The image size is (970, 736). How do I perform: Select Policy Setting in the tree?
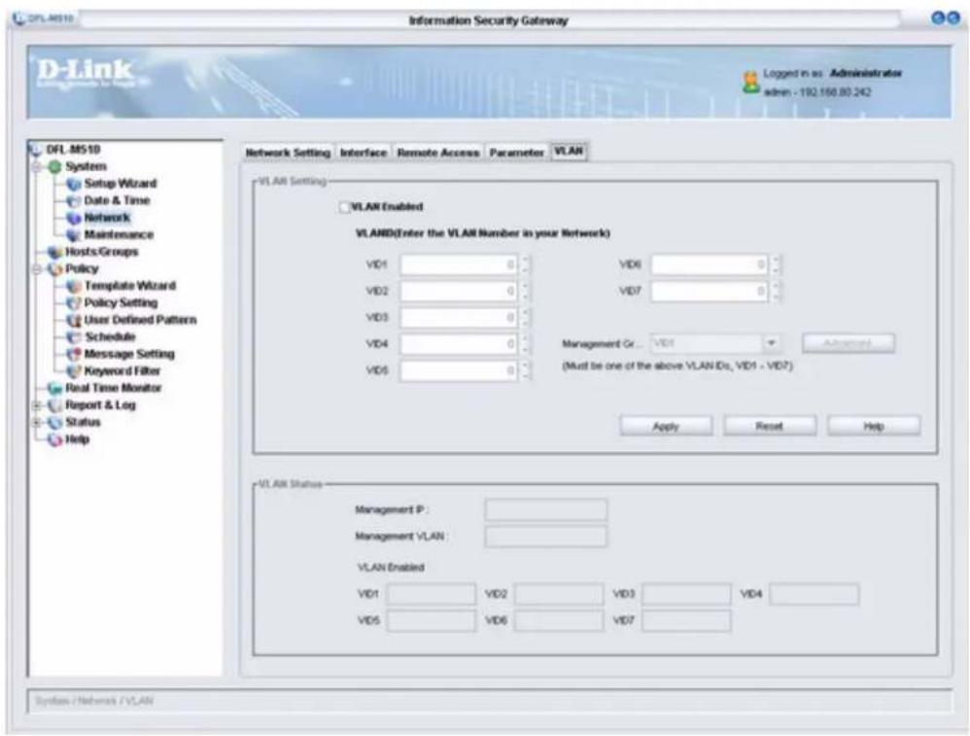point(121,302)
